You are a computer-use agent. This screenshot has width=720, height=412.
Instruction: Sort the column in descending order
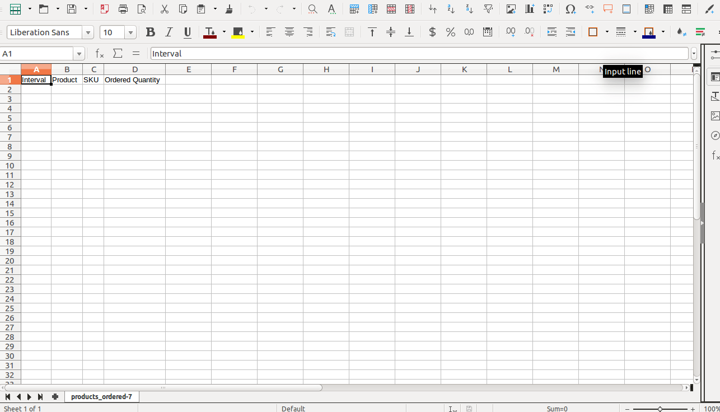[x=470, y=9]
